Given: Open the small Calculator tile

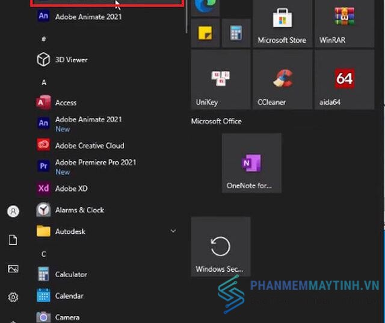Looking at the screenshot, I should click(x=236, y=33).
